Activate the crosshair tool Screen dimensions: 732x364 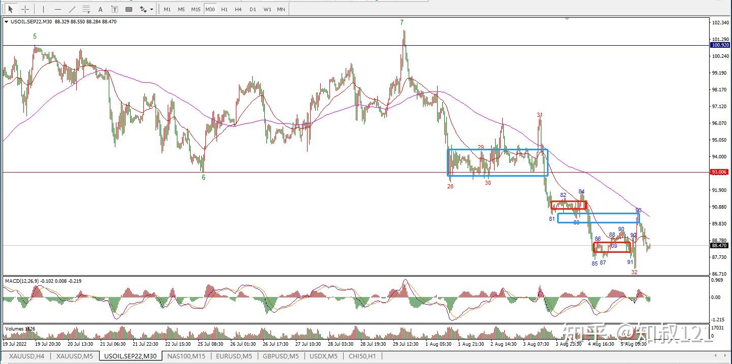25,9
